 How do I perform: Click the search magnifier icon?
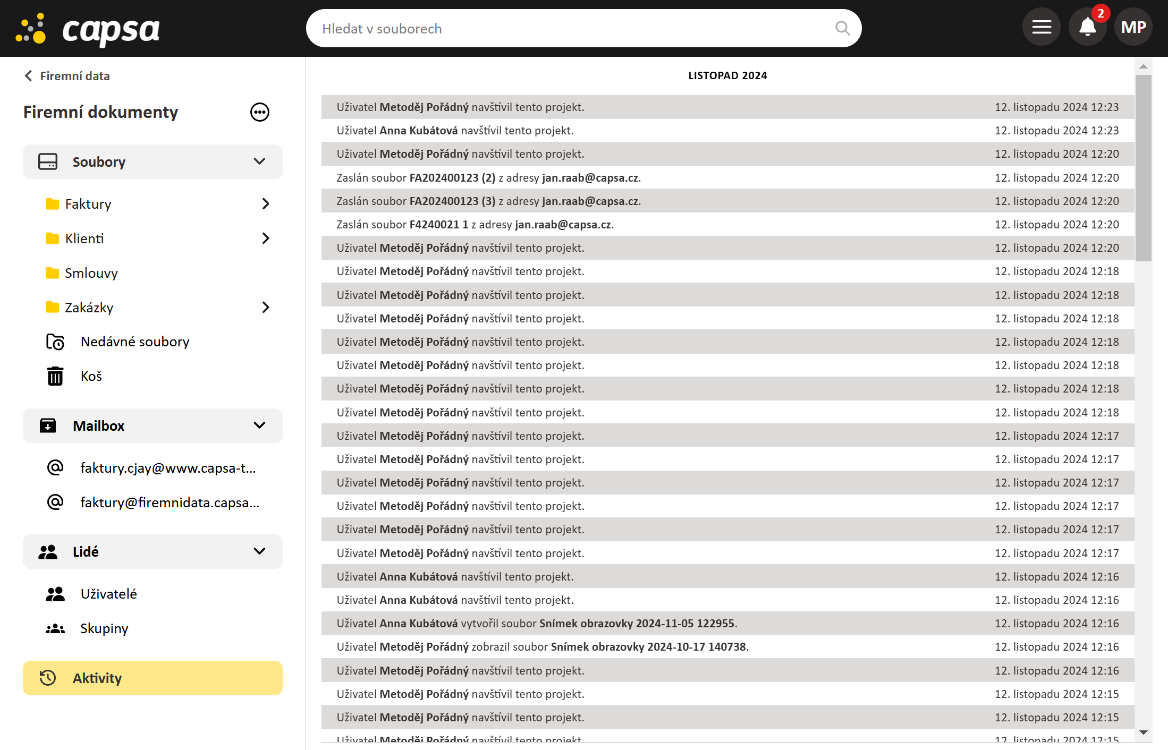click(x=842, y=28)
